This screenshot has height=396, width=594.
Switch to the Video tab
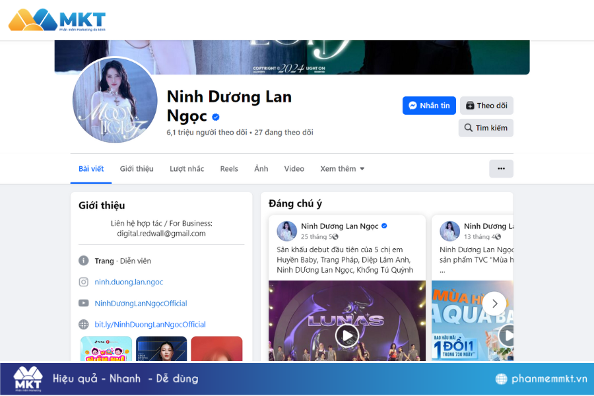pos(294,169)
